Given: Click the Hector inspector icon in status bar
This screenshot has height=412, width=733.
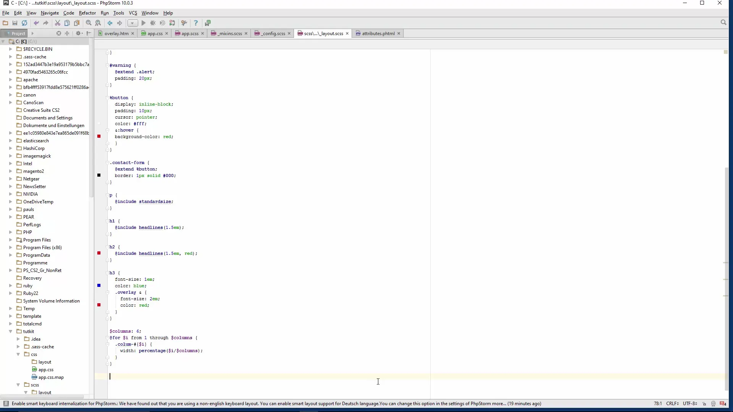Looking at the screenshot, I should tap(713, 404).
